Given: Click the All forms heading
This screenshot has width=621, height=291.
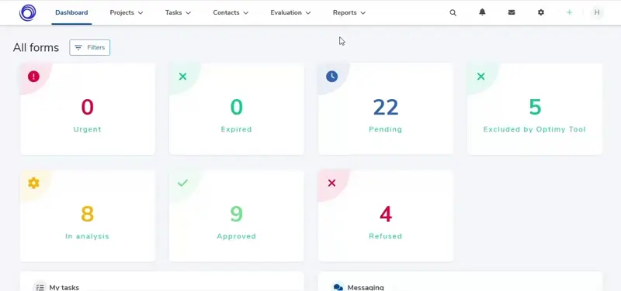Looking at the screenshot, I should click(36, 48).
